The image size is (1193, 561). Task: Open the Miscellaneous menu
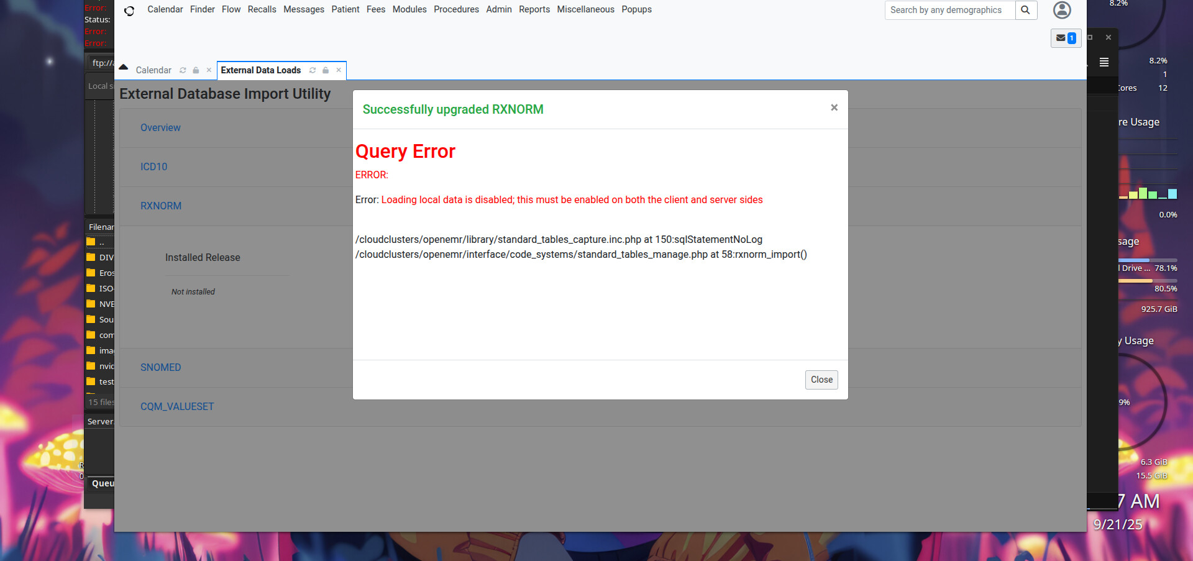pyautogui.click(x=585, y=9)
